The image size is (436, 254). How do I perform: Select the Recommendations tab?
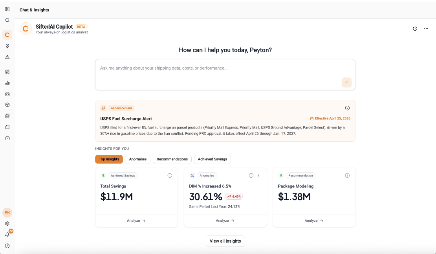(x=172, y=159)
